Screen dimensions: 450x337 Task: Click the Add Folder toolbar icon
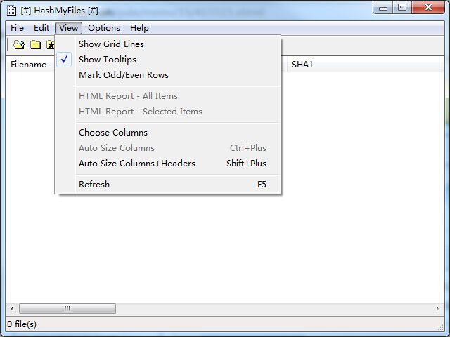click(x=35, y=45)
